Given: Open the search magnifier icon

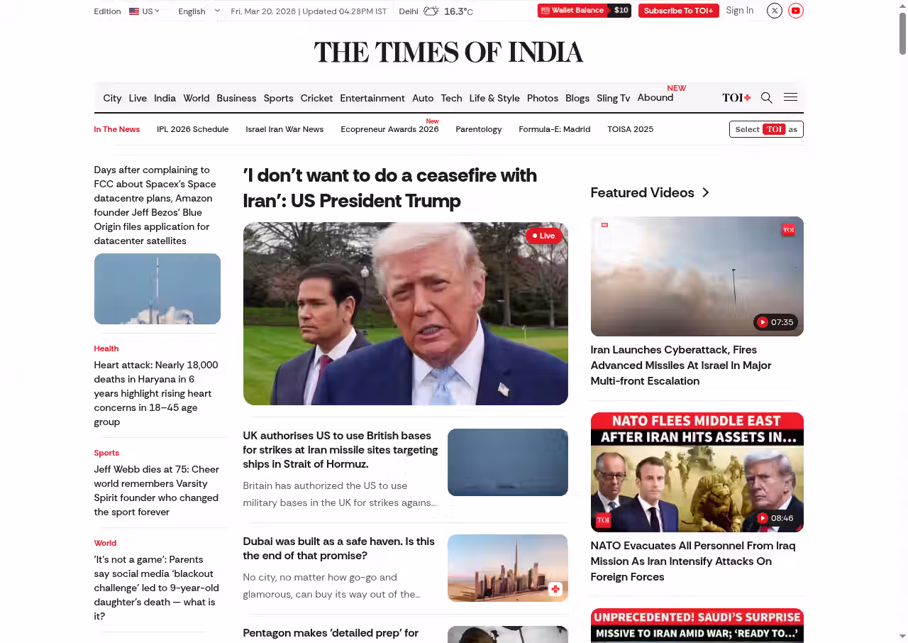Looking at the screenshot, I should (766, 98).
